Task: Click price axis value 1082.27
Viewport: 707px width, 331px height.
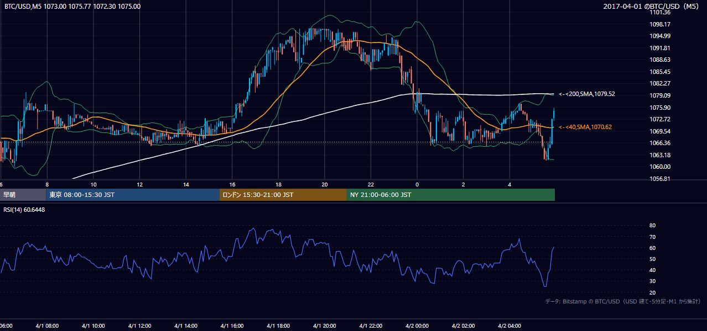Action: click(x=661, y=83)
